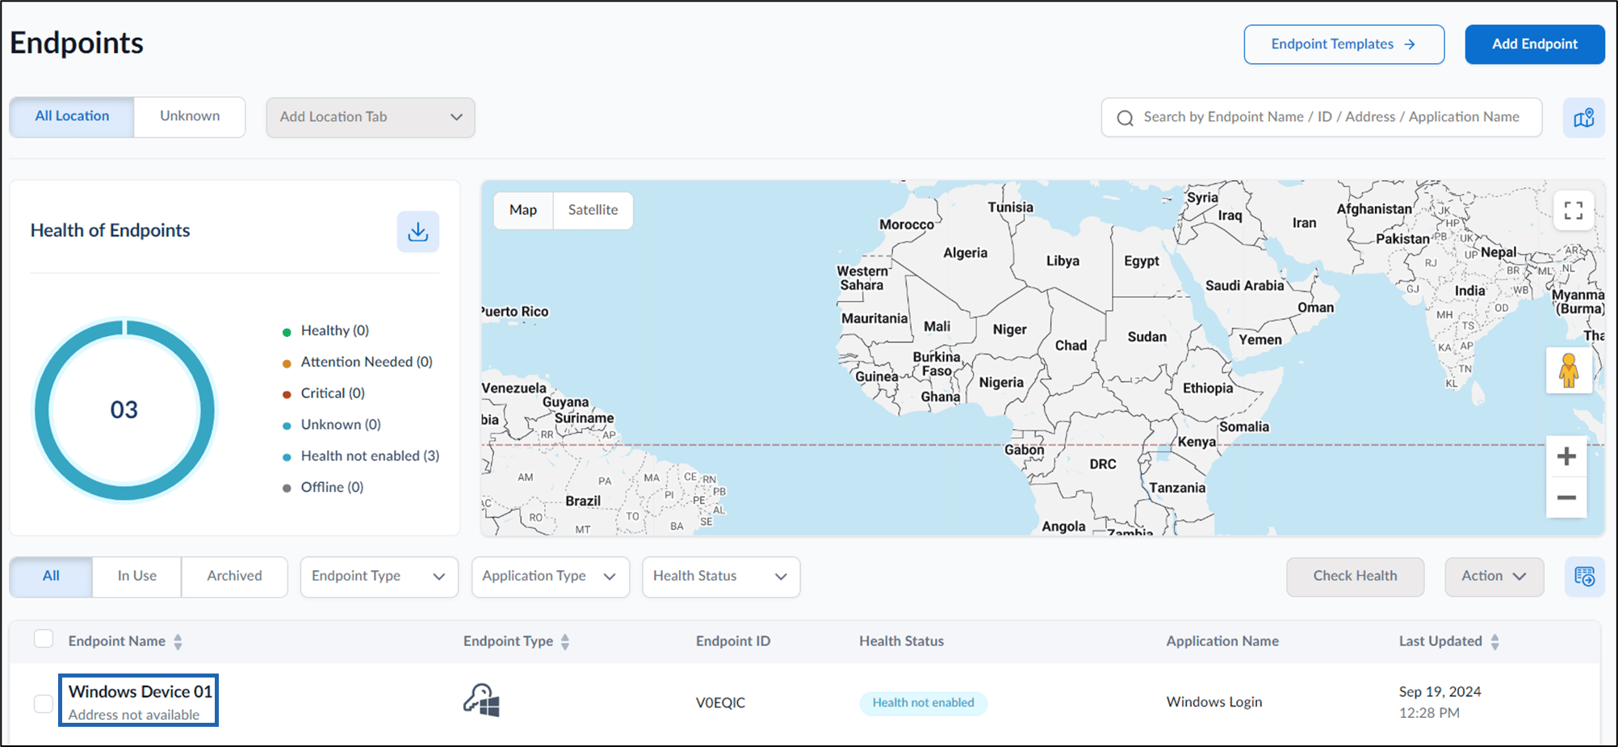Zoom out on the map
The image size is (1618, 747).
(x=1566, y=497)
